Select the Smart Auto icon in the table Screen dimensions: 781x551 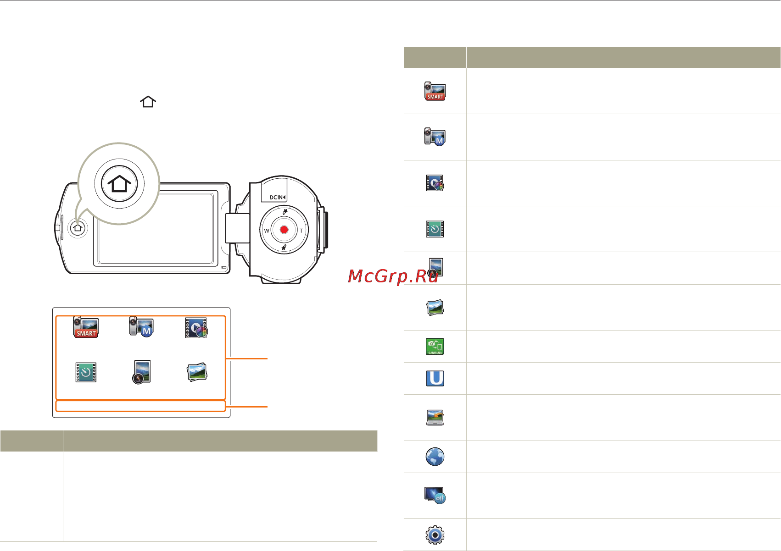(x=435, y=91)
